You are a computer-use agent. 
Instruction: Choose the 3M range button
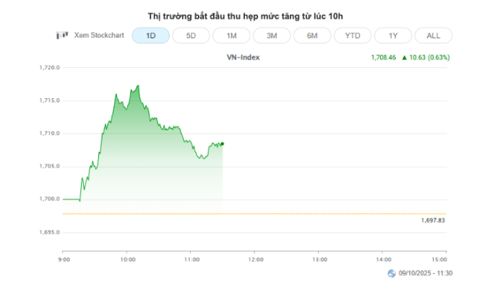272,35
